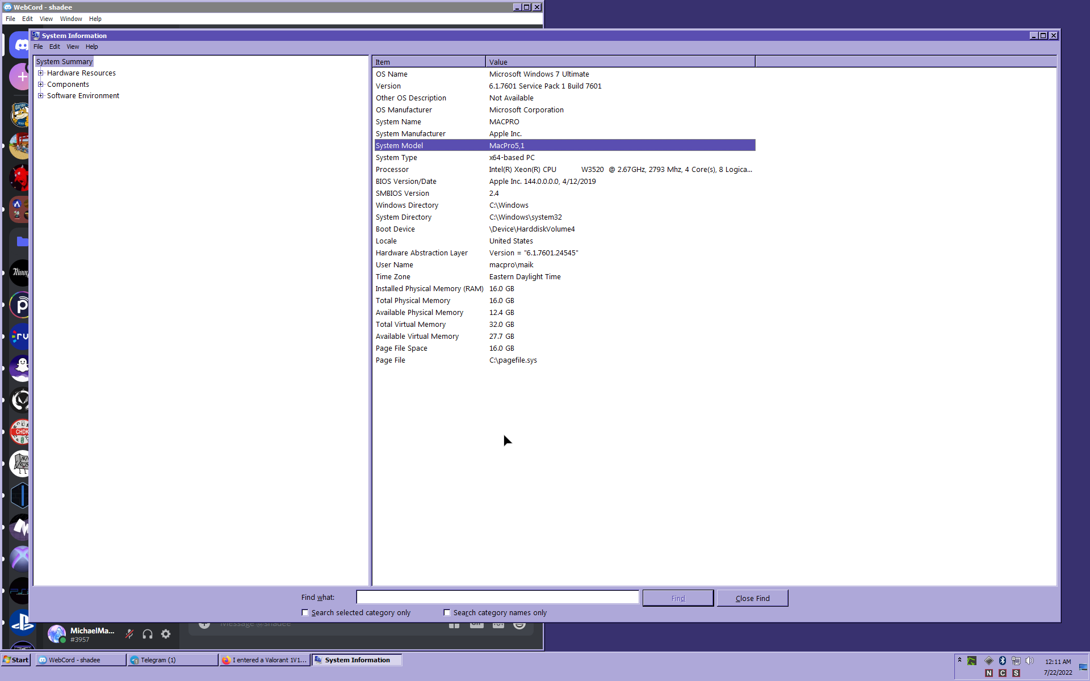Screen dimensions: 1090x681
Task: Open the CHDK server icon
Action: pyautogui.click(x=20, y=432)
